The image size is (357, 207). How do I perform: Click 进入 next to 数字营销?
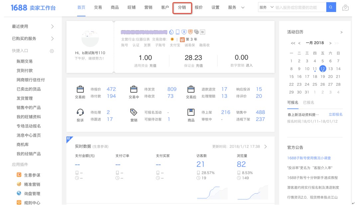click(249, 65)
